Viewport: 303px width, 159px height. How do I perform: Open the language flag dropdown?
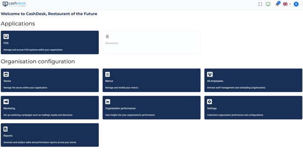(285, 4)
